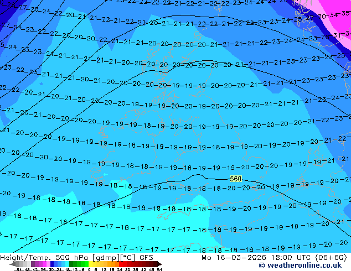Click the 'Height/Temp. 500 hPa' chart title
351x271 pixels.
click(45, 258)
